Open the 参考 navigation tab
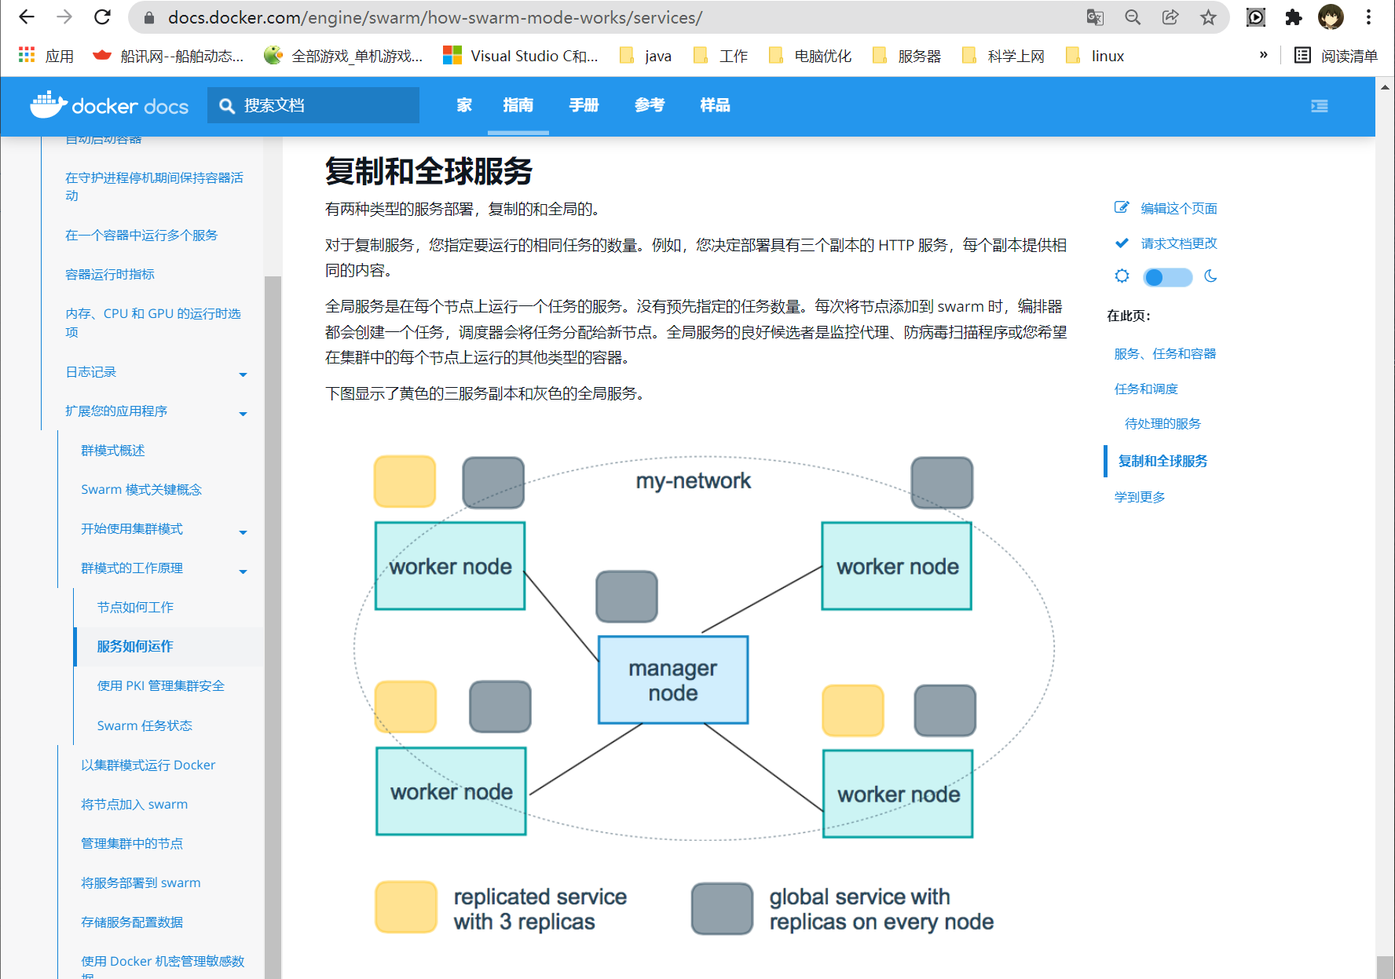This screenshot has height=979, width=1395. [650, 105]
